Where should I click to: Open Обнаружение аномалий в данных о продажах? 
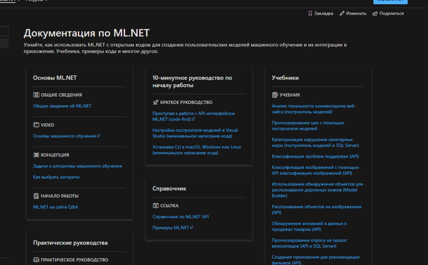coord(309,226)
